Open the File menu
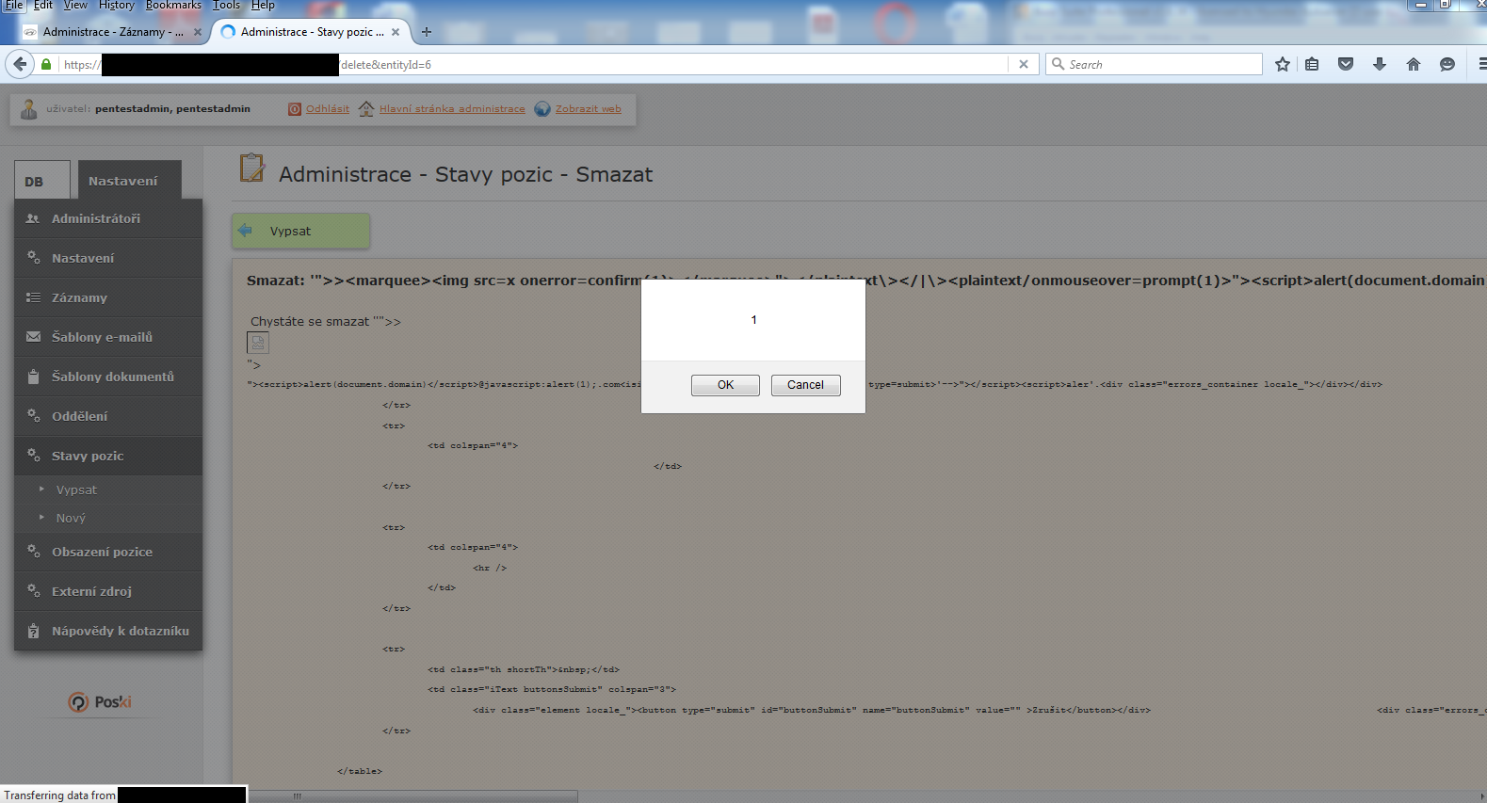 14,6
